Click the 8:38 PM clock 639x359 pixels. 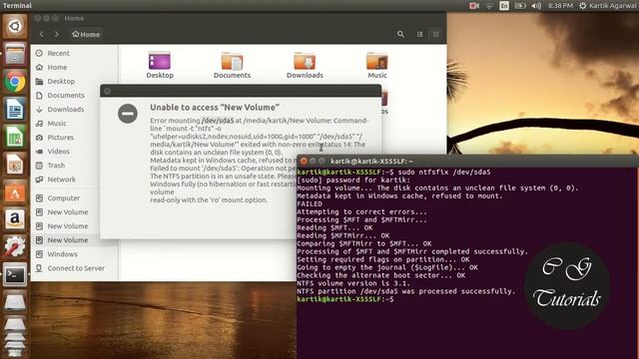point(560,6)
